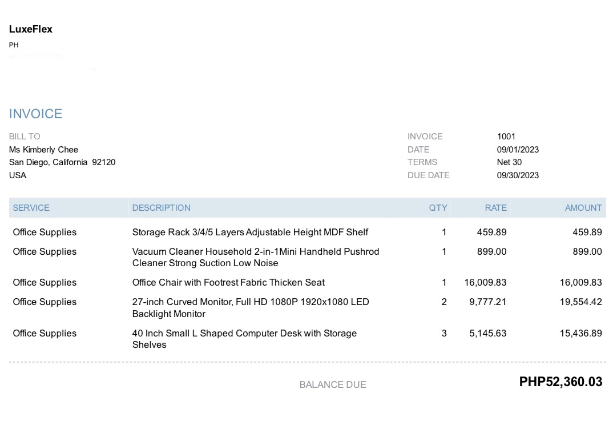The height and width of the screenshot is (429, 613).
Task: Click the Vacuum Cleaner item description
Action: click(255, 257)
